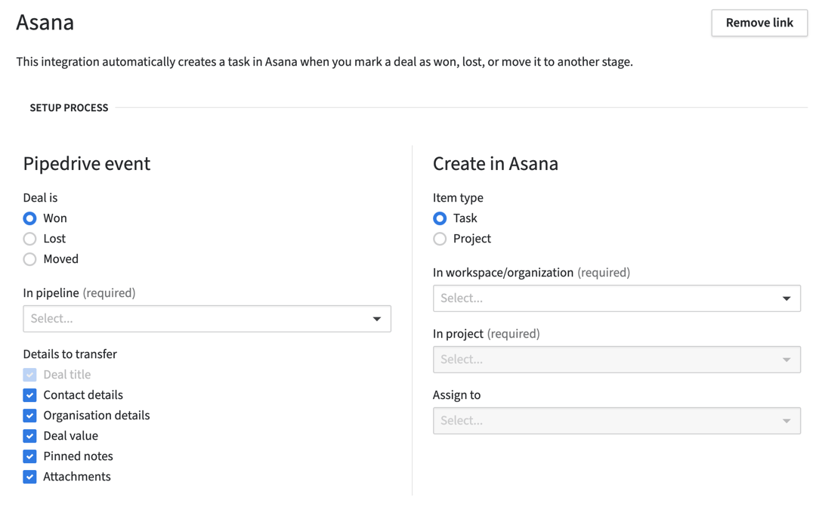The image size is (816, 510).
Task: Select Task as the Asana item type
Action: pos(439,218)
